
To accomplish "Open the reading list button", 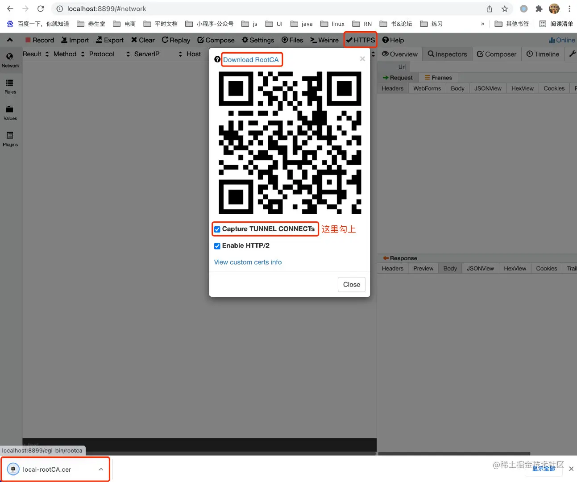I will [x=556, y=24].
